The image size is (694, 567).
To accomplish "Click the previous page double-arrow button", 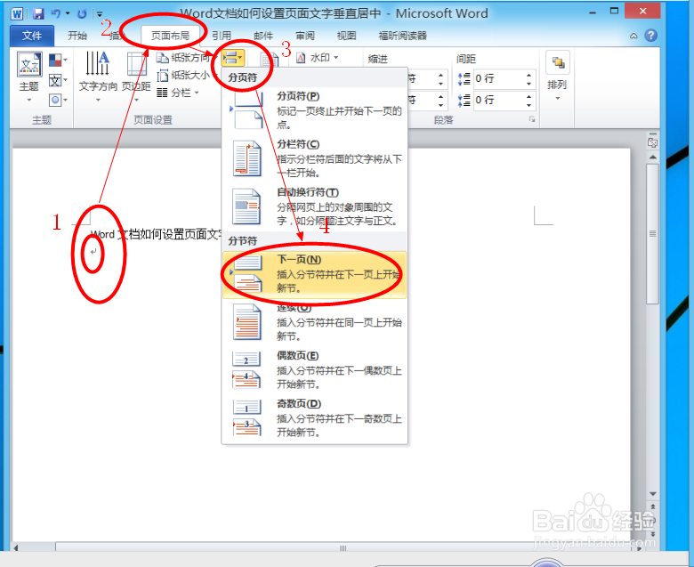I will (x=653, y=508).
